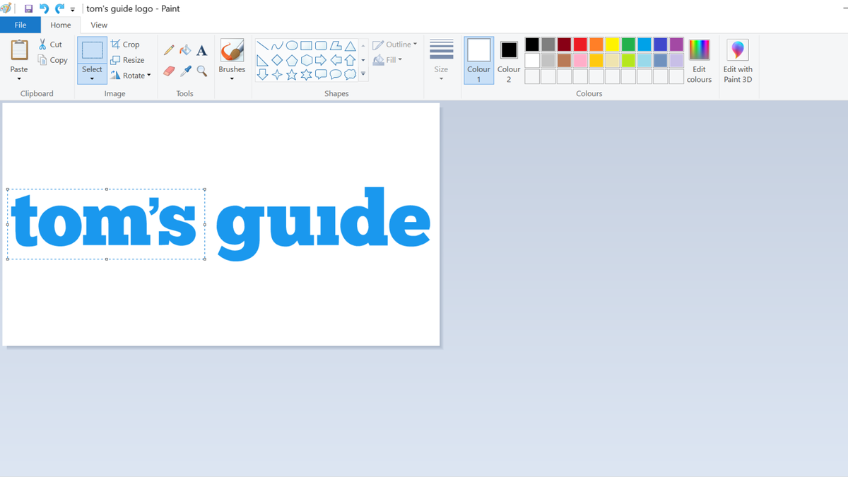Select the oval shape

coord(291,45)
